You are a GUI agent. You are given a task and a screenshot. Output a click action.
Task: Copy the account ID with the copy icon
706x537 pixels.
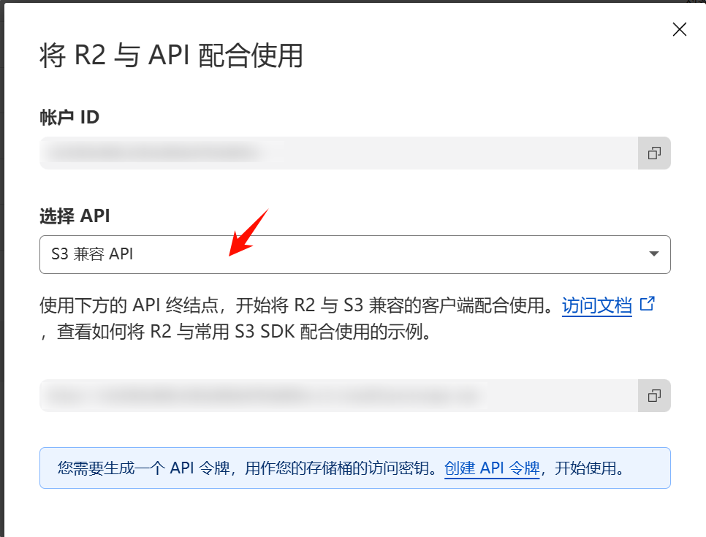pyautogui.click(x=654, y=153)
